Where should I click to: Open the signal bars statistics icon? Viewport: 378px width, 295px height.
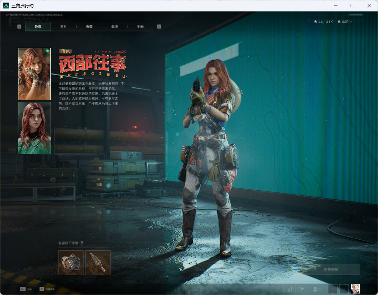[289, 289]
